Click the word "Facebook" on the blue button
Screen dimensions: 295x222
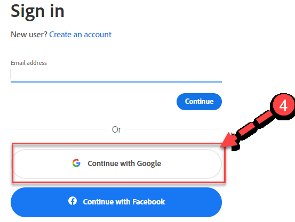click(x=149, y=202)
